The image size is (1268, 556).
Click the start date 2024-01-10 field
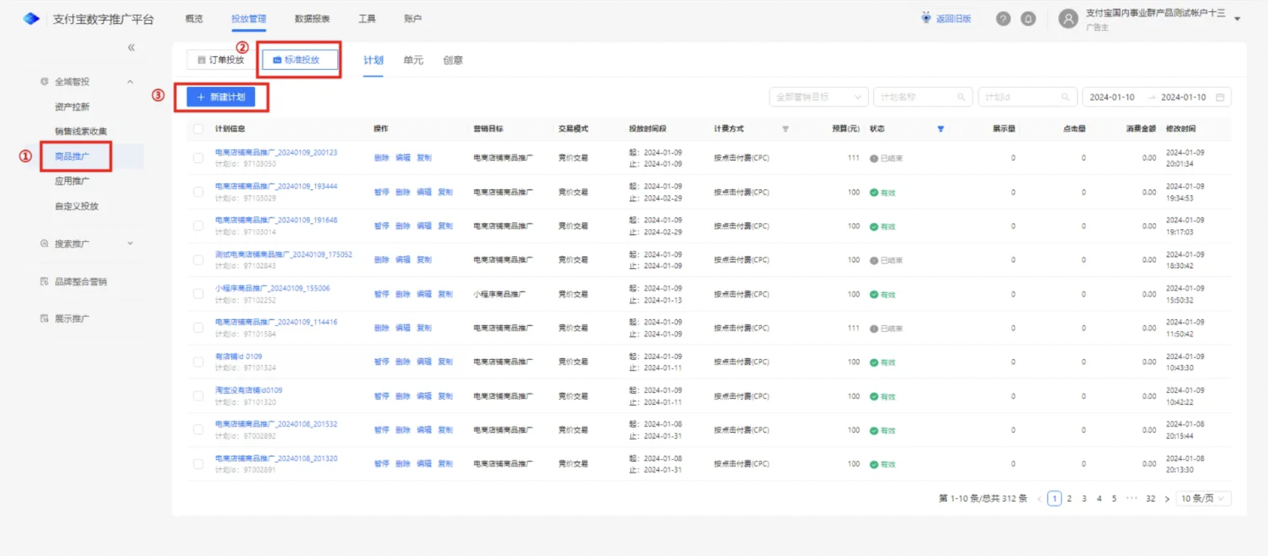1112,97
